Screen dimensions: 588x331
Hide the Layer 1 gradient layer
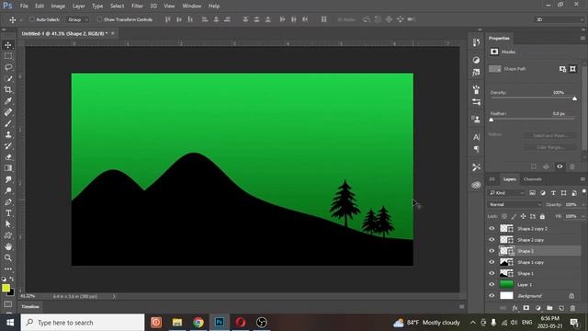click(x=492, y=284)
